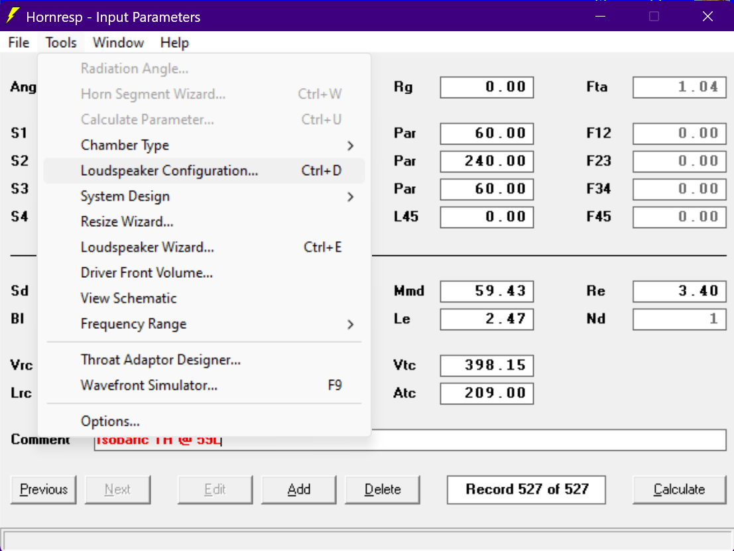Open Driver Front Volume dialog

204,273
